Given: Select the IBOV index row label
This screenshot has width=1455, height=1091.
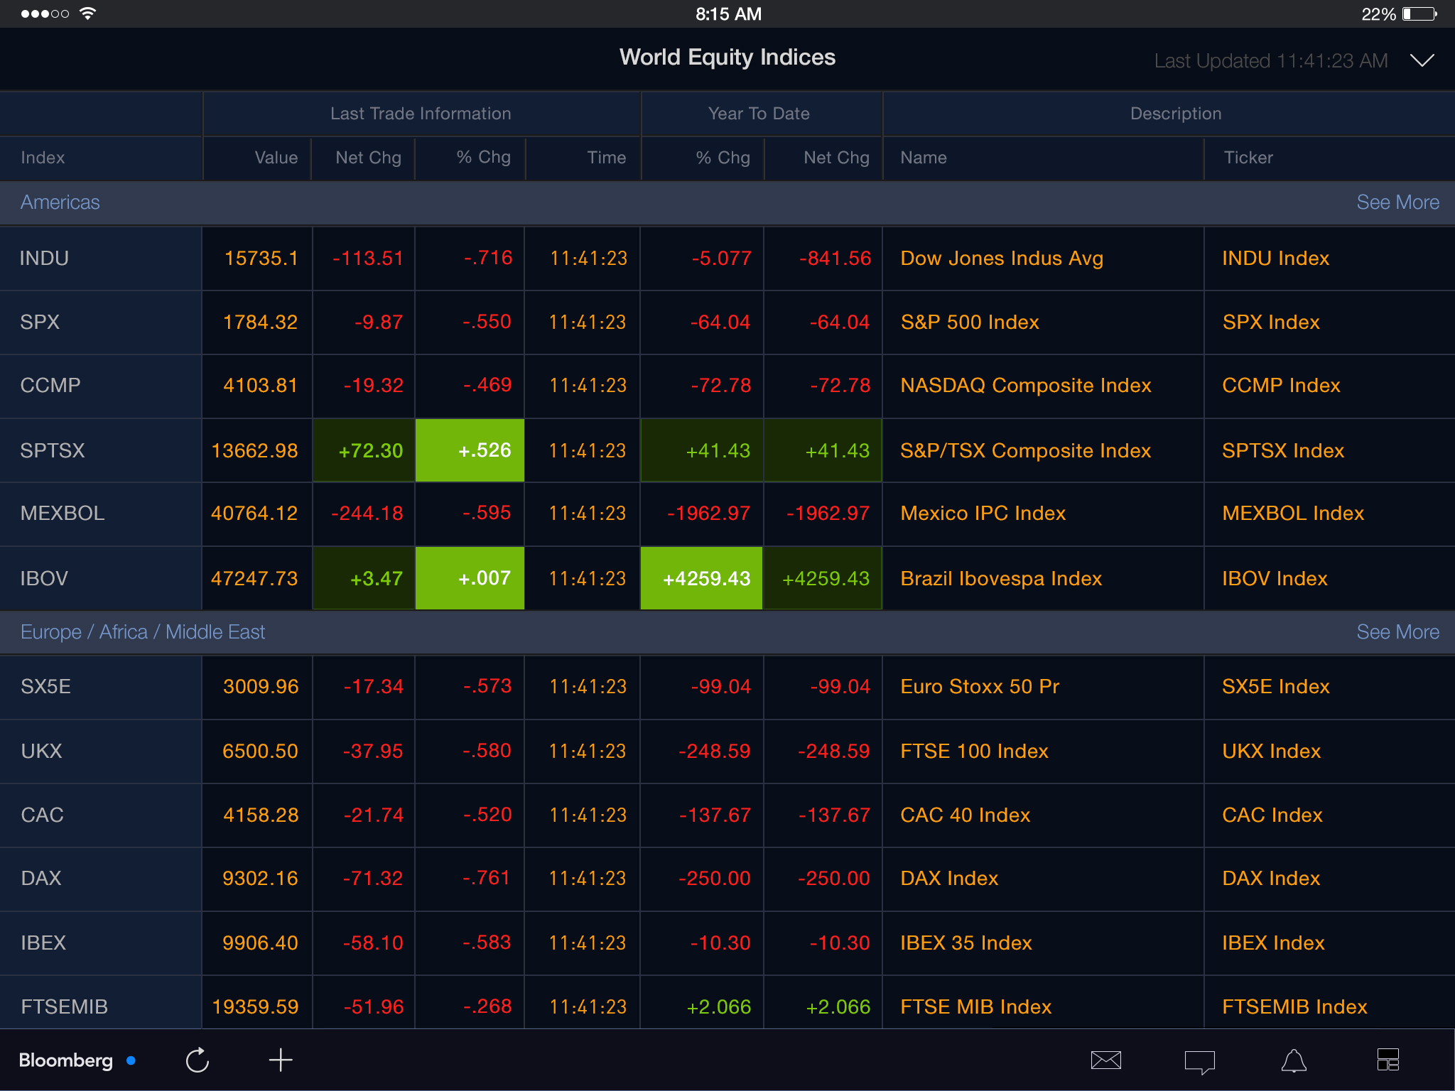Looking at the screenshot, I should pyautogui.click(x=44, y=579).
